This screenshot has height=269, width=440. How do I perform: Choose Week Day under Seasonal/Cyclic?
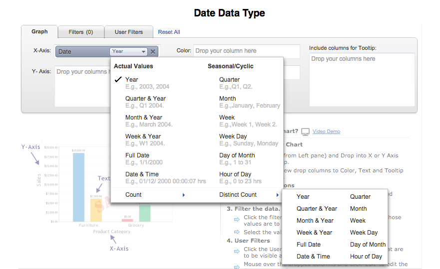point(233,136)
